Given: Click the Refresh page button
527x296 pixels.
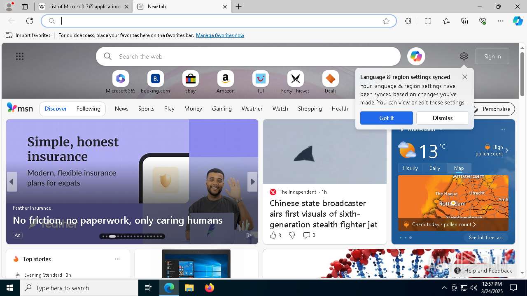Looking at the screenshot, I should coord(30,21).
